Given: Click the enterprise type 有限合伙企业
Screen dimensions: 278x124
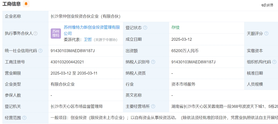Looking at the screenshot, I should tap(63, 84).
